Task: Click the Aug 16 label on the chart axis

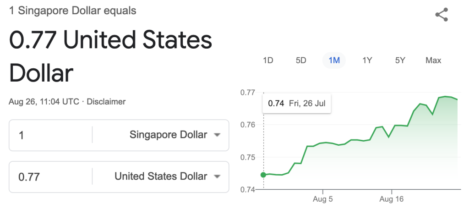Action: [392, 199]
